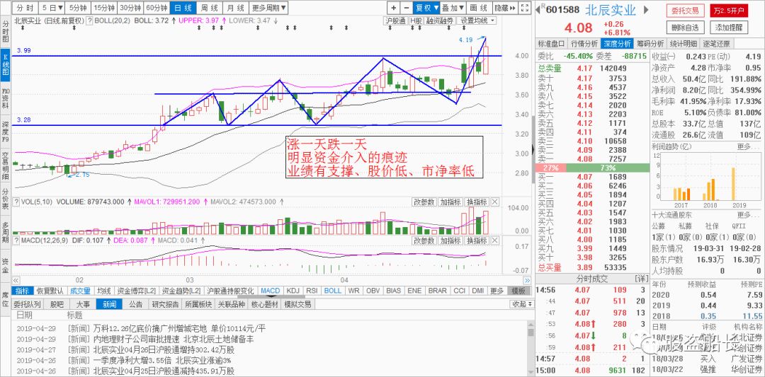Select 模板 at end of indicator bar
765x377 pixels.
pyautogui.click(x=518, y=291)
